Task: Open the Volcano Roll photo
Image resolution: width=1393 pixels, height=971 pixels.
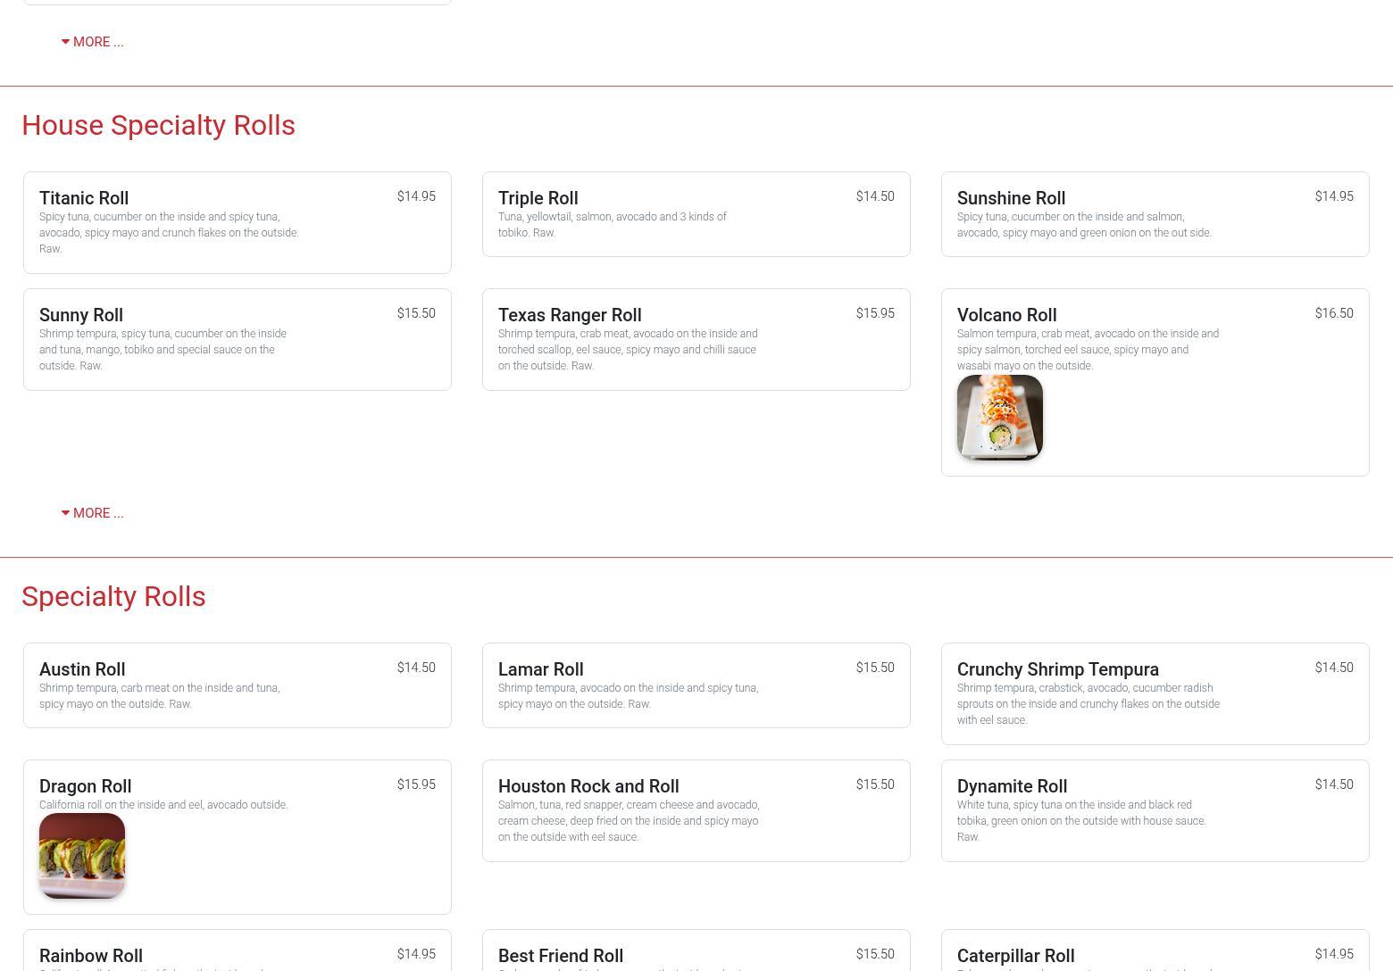Action: (x=1000, y=418)
